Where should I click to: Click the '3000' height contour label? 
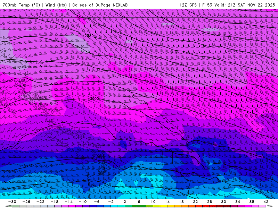(95, 99)
